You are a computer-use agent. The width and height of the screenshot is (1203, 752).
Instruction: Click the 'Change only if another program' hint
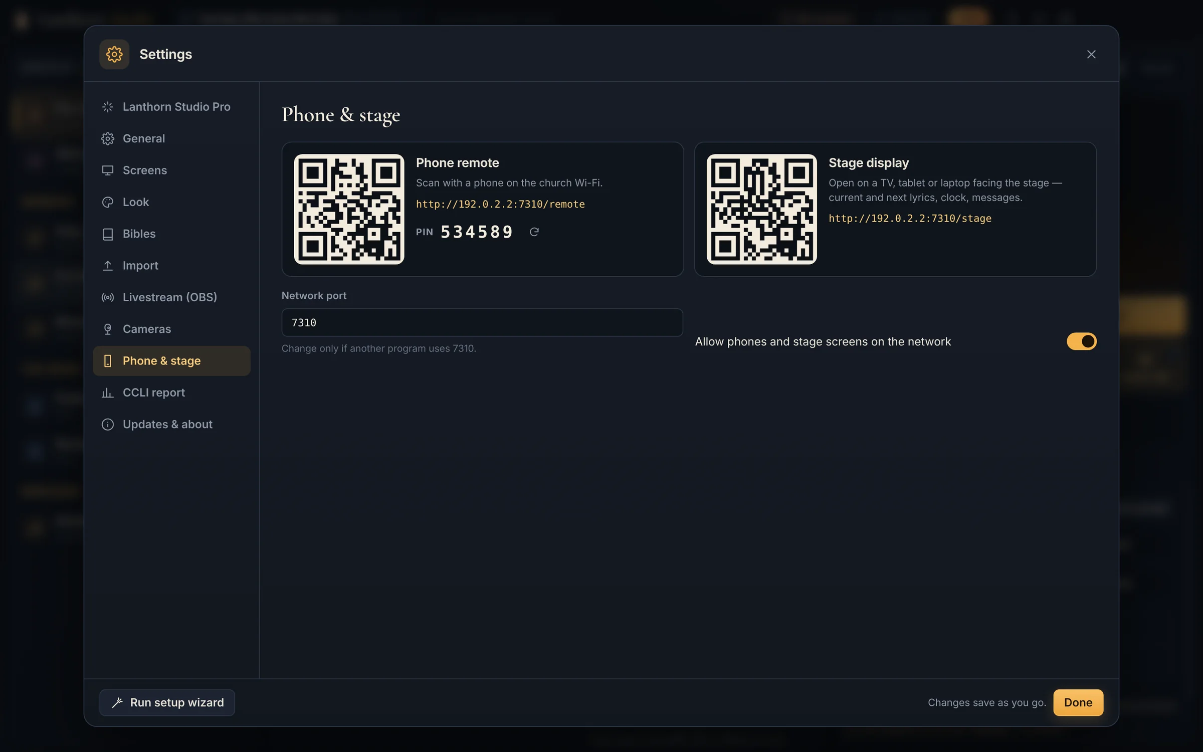(x=378, y=348)
